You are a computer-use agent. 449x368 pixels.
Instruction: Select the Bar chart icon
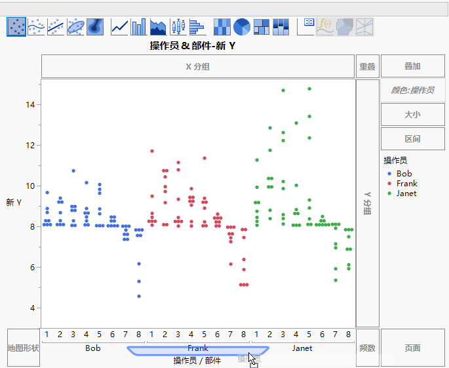tap(139, 27)
